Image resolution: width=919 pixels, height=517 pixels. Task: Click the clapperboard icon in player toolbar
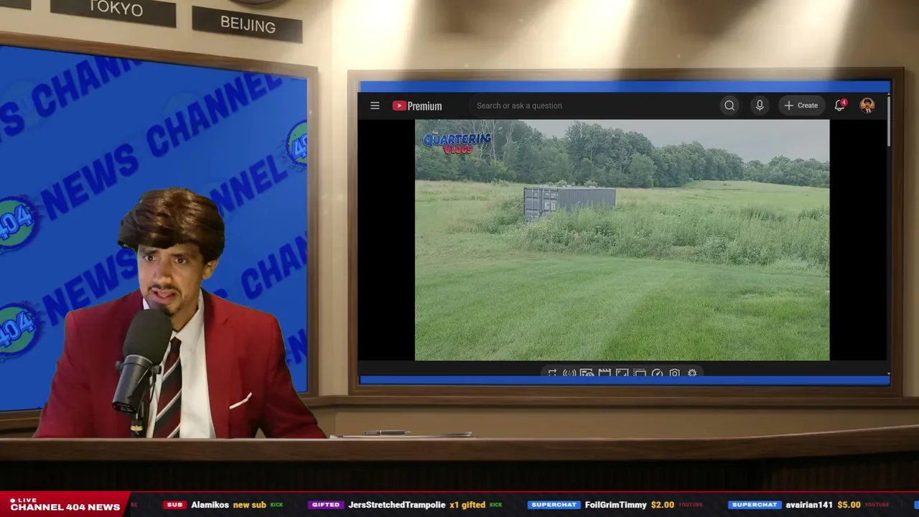coord(605,373)
